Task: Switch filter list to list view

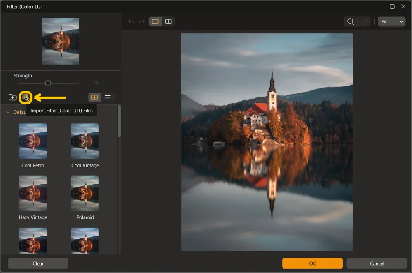Action: click(x=108, y=97)
